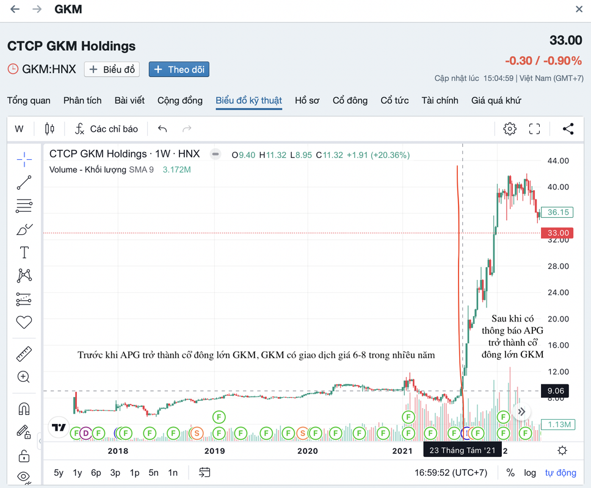
Task: Go back with the left arrow
Action: [x=15, y=9]
